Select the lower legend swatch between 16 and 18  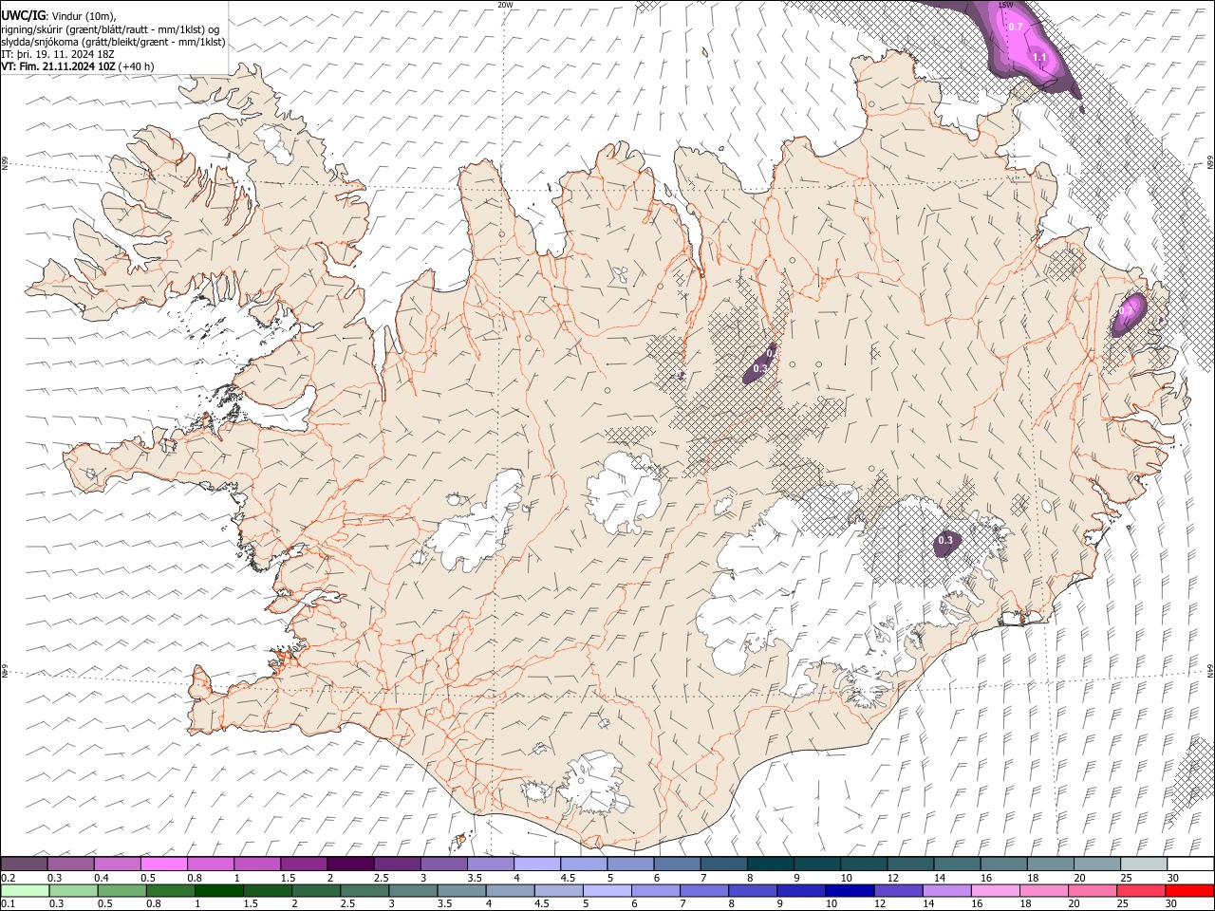tap(995, 890)
